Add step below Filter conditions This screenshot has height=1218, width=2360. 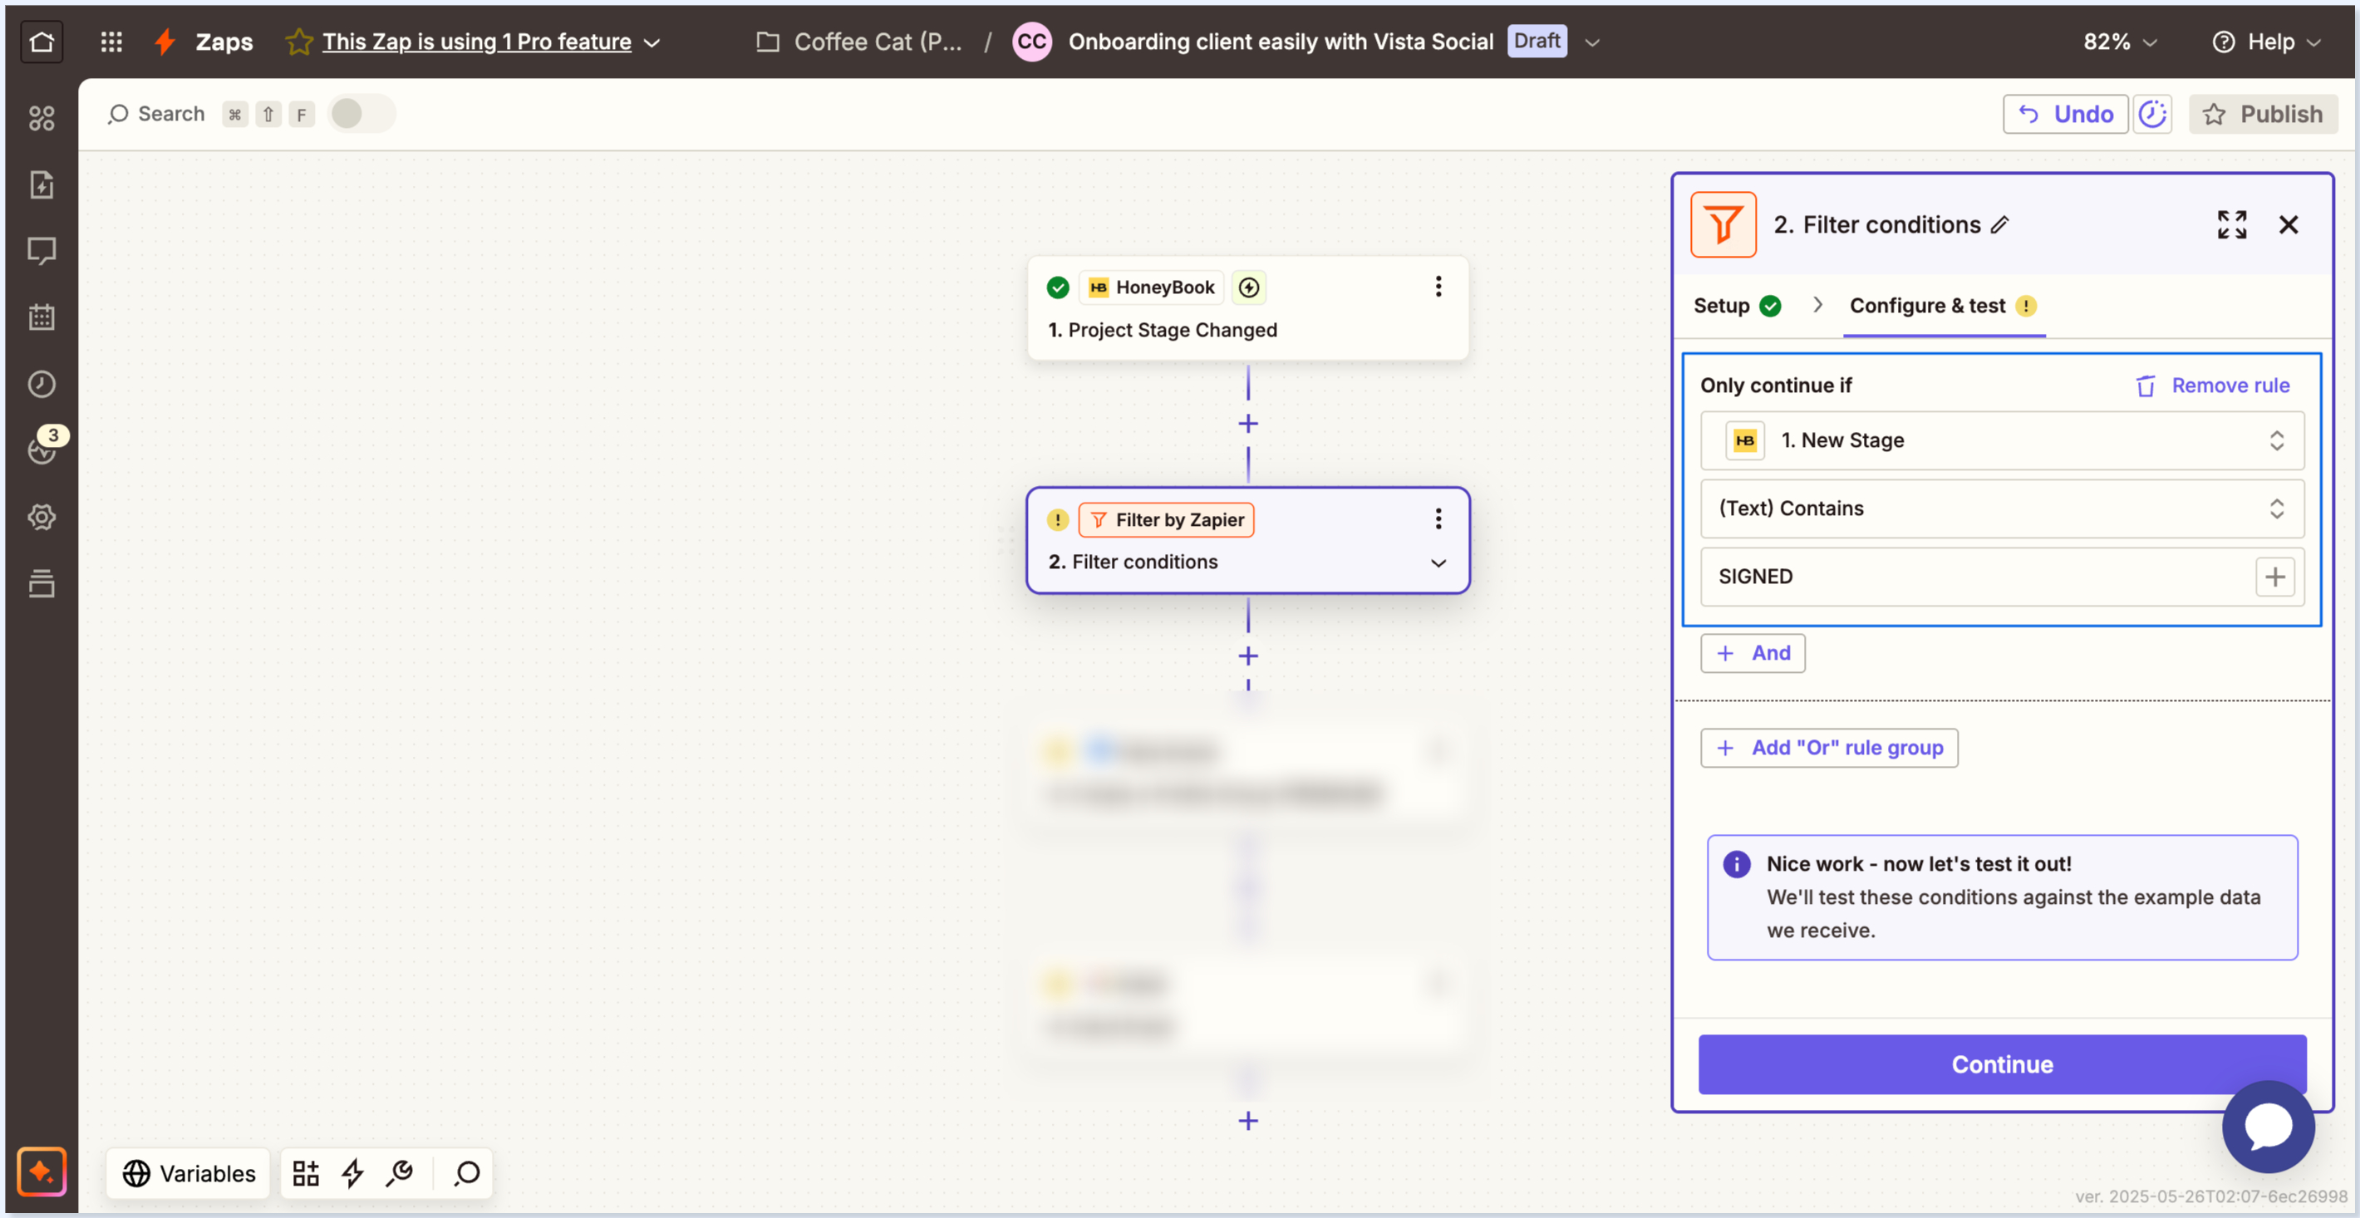[x=1248, y=656]
